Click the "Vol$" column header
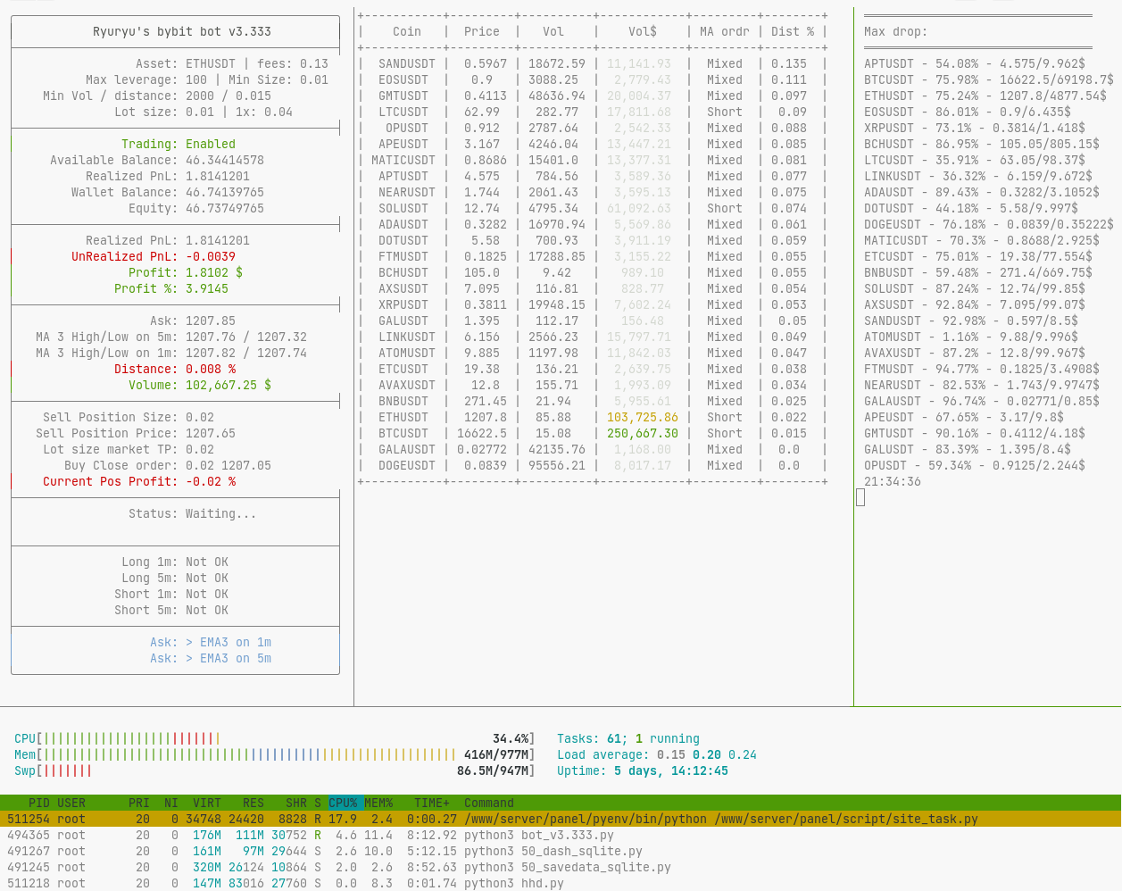This screenshot has width=1122, height=891. click(x=643, y=31)
